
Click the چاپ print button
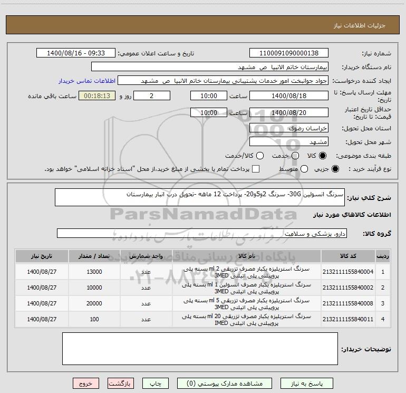point(156,384)
